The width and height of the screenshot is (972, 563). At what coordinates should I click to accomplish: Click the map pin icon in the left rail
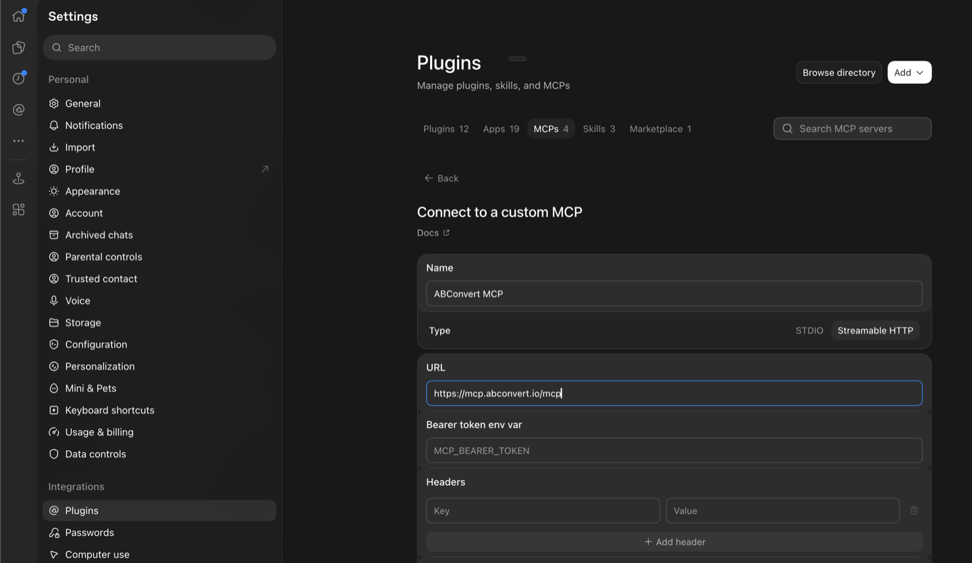pos(18,178)
